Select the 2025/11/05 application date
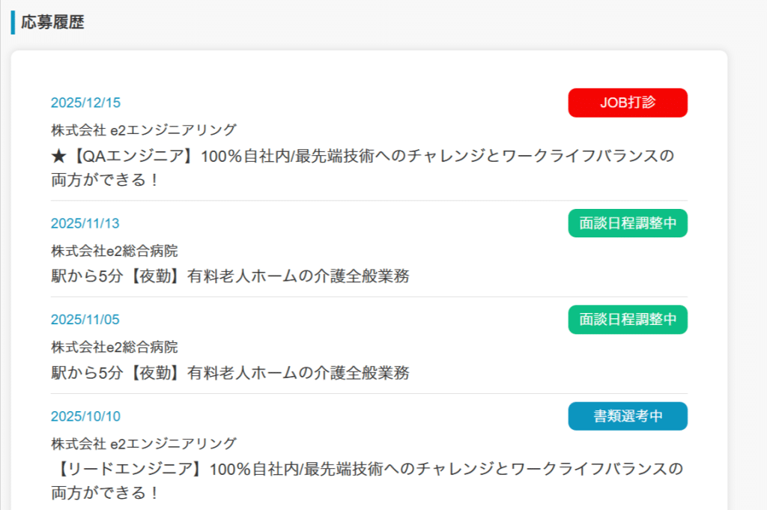The height and width of the screenshot is (510, 767). click(85, 320)
